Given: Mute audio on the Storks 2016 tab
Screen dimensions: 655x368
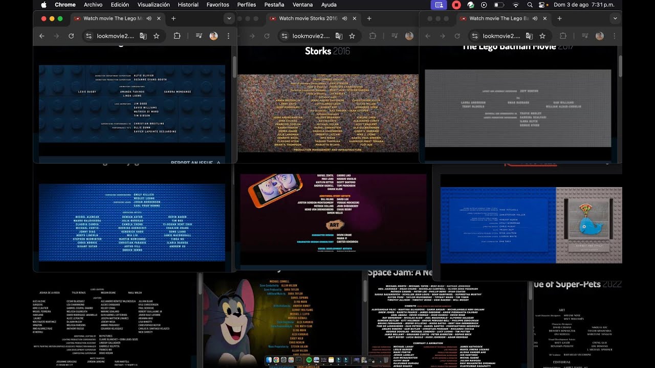Looking at the screenshot, I should [344, 18].
